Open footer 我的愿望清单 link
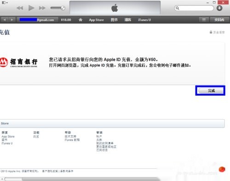Viewport: 230px width, 181px height. pos(105,143)
